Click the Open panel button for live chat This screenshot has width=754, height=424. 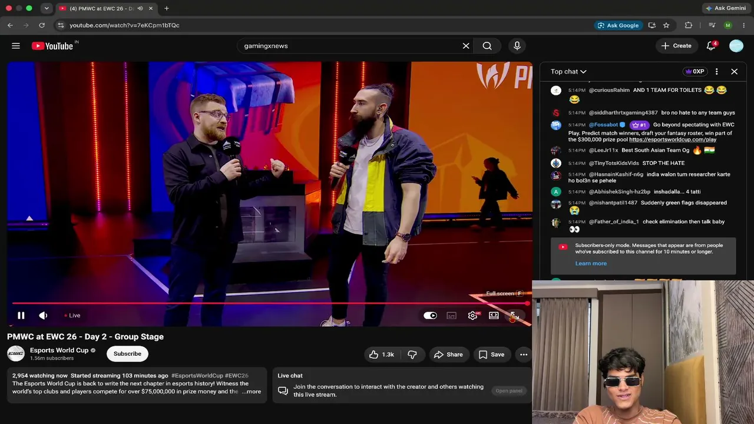(x=509, y=390)
